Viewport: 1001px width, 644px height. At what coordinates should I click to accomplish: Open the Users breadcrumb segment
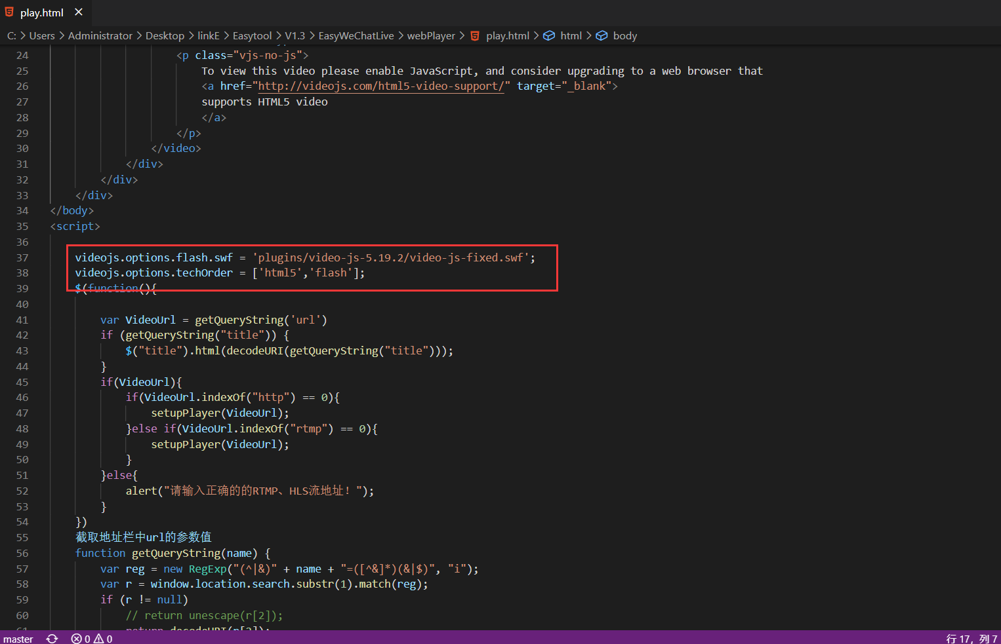[x=42, y=35]
